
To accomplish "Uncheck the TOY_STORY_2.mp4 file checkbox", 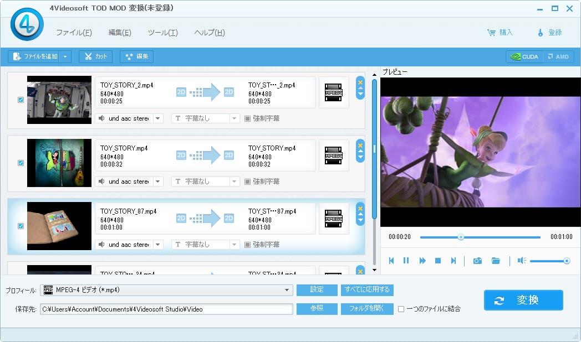I will 21,100.
